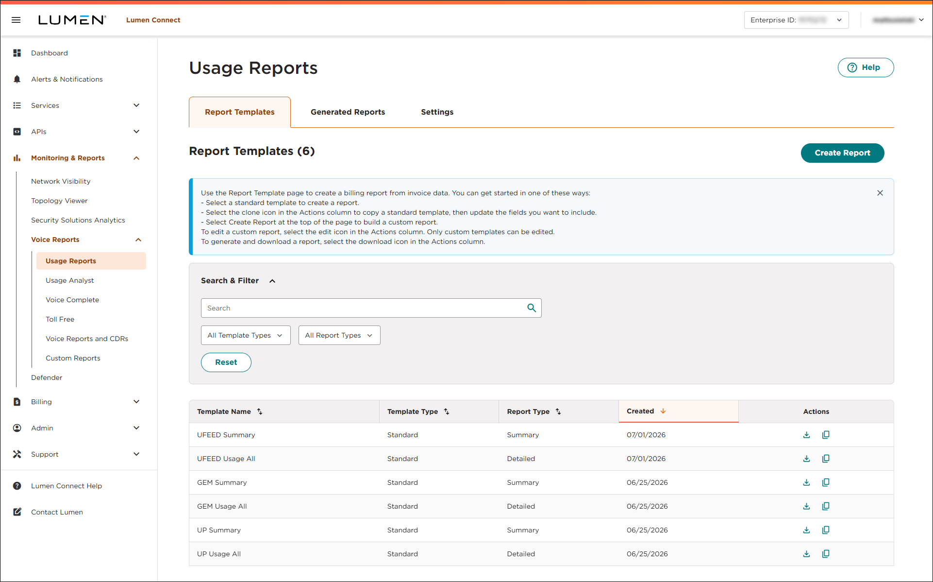The width and height of the screenshot is (933, 582).
Task: Clone the UP Usage All template
Action: point(826,554)
